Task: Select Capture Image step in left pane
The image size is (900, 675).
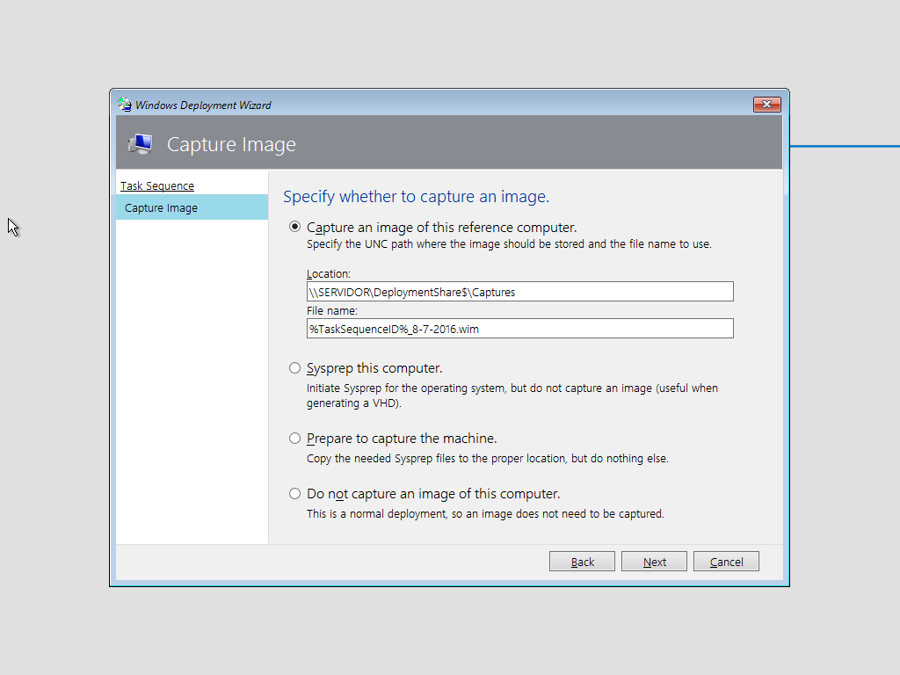Action: click(x=161, y=208)
